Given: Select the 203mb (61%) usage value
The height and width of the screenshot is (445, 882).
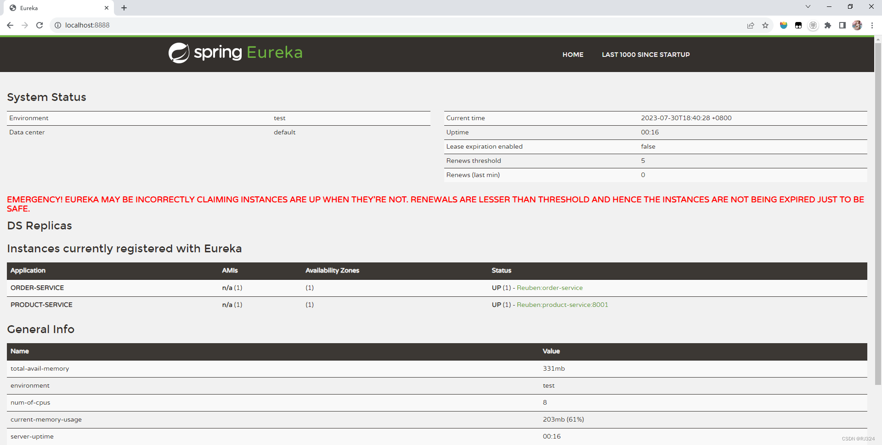Looking at the screenshot, I should [563, 419].
